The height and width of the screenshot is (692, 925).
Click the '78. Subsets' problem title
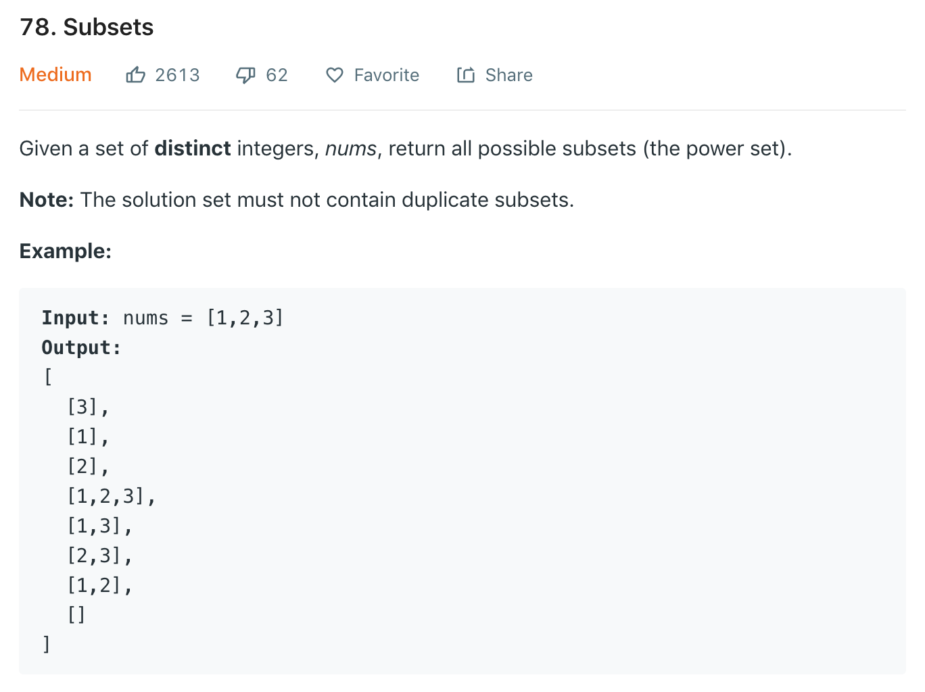(87, 27)
